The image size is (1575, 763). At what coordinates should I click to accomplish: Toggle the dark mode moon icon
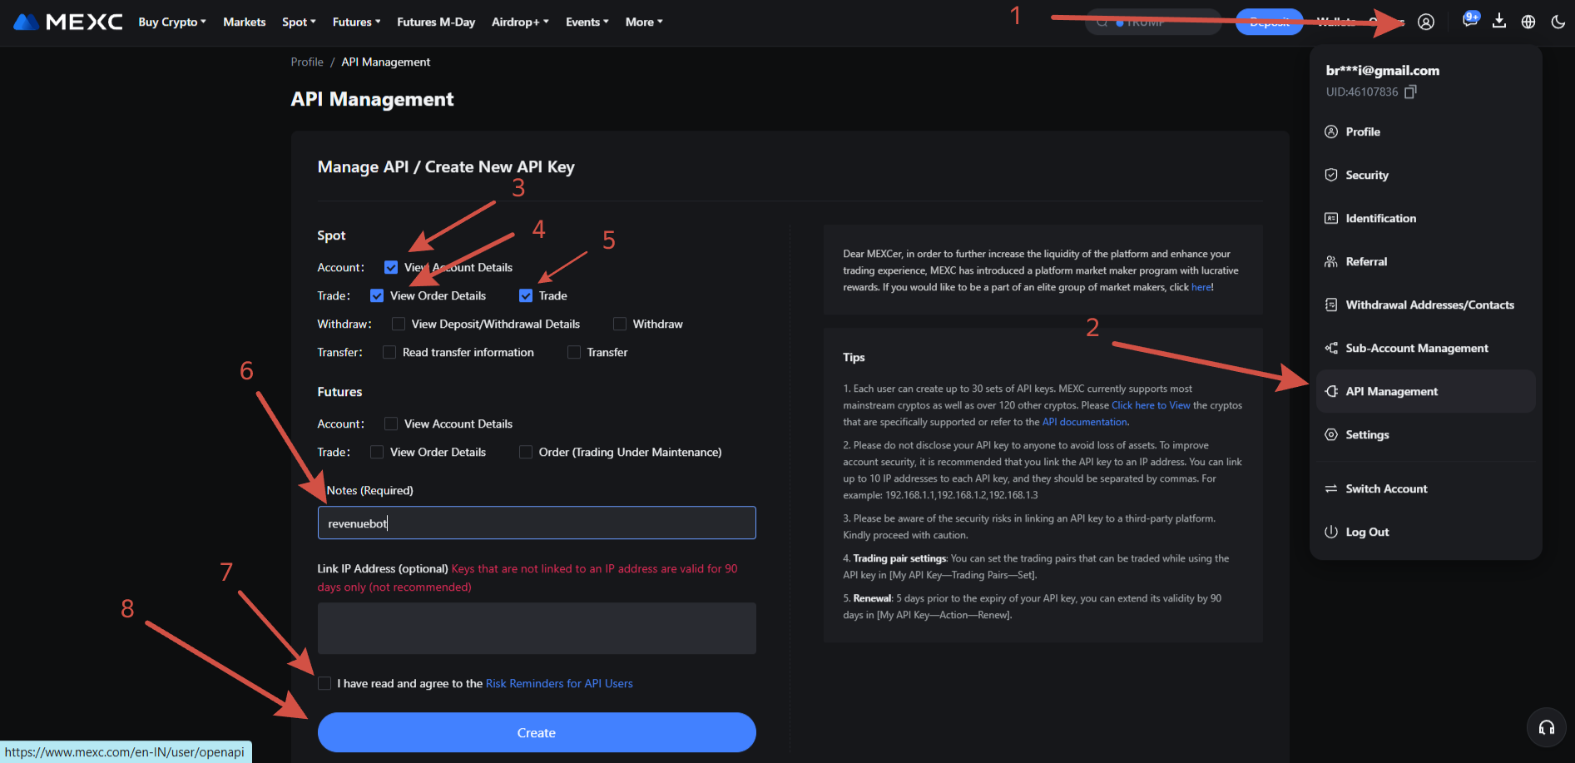click(1558, 22)
